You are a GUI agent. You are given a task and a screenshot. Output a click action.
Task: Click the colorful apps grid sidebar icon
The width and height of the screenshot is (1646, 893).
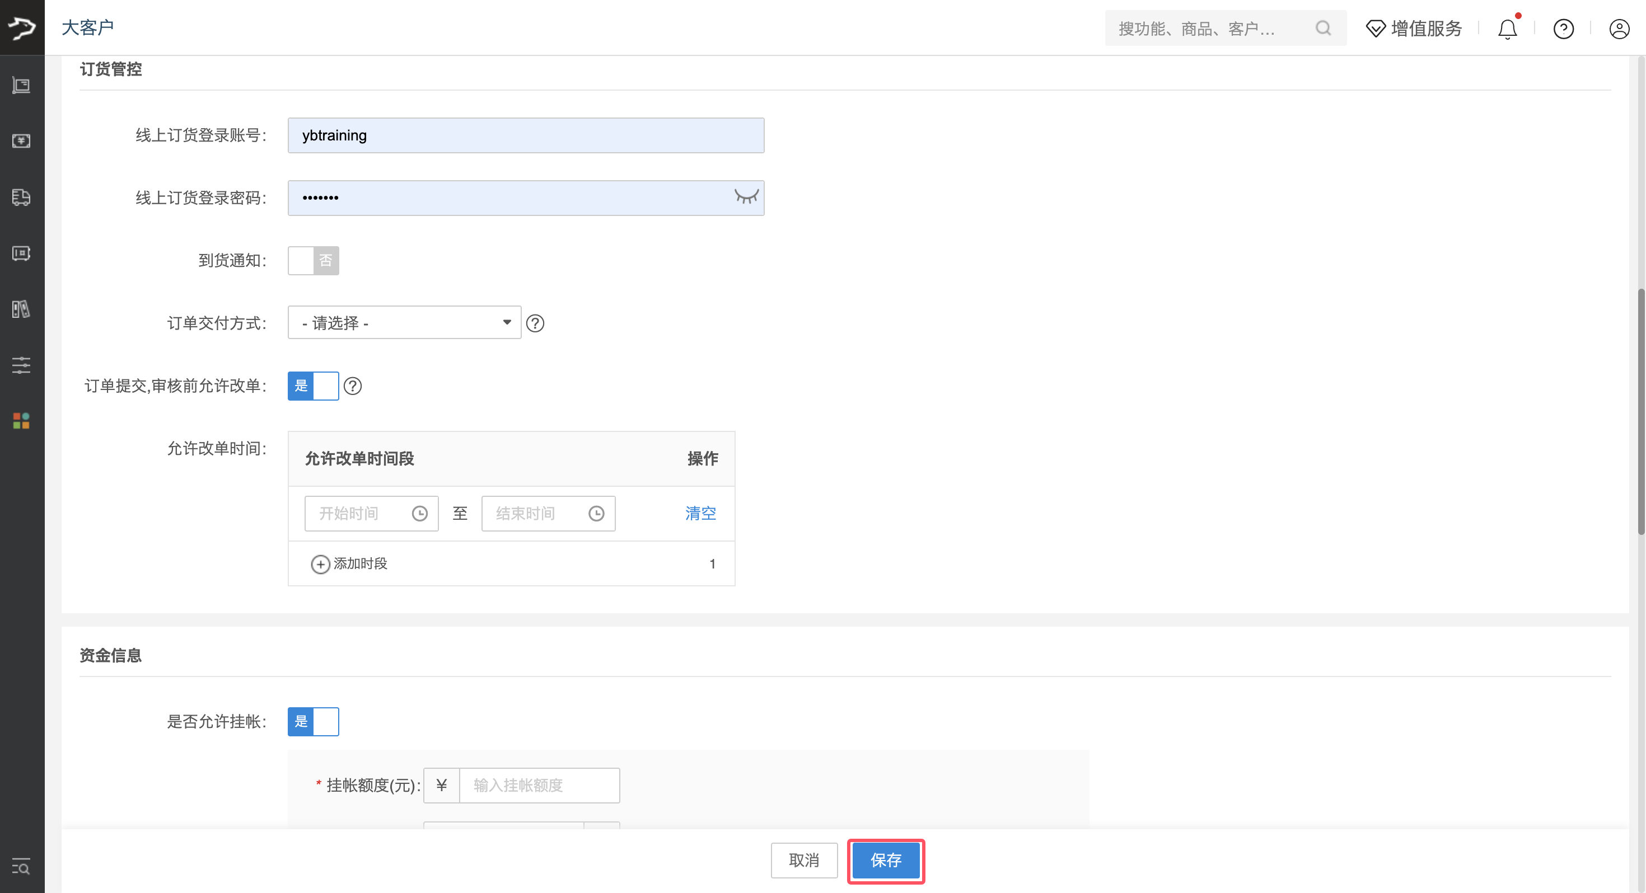[21, 420]
